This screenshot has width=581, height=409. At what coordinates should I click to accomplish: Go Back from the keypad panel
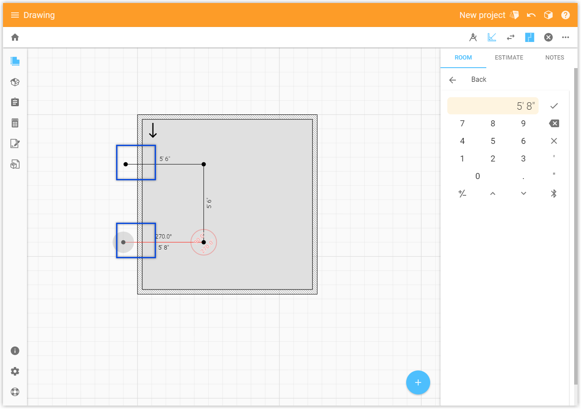point(468,80)
